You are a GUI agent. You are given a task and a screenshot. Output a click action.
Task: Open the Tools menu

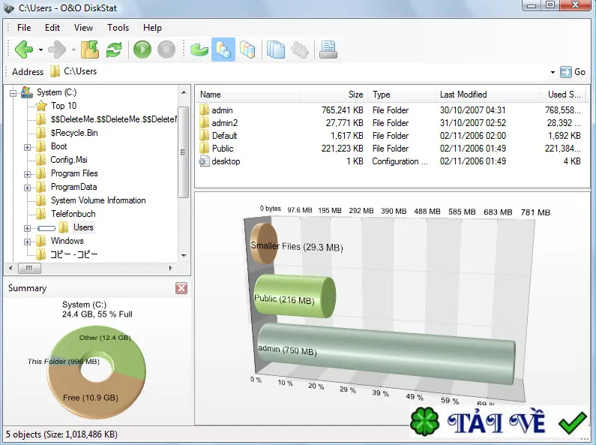click(118, 28)
